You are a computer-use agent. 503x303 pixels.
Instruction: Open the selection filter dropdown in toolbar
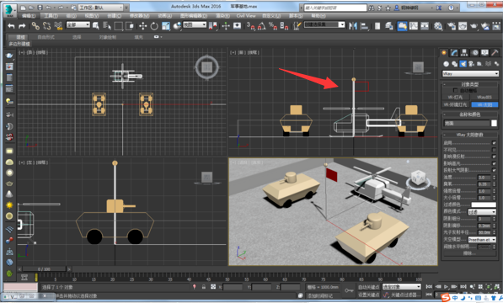click(78, 24)
